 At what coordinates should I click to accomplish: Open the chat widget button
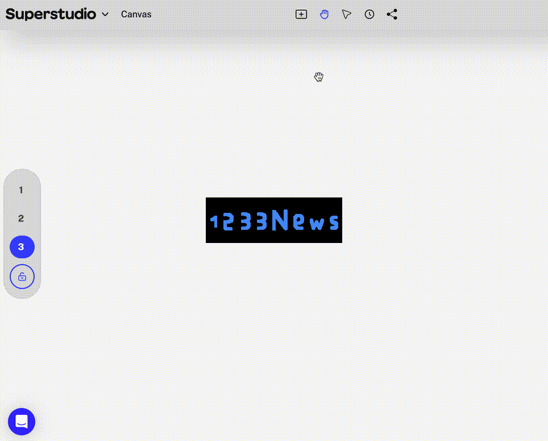point(22,422)
